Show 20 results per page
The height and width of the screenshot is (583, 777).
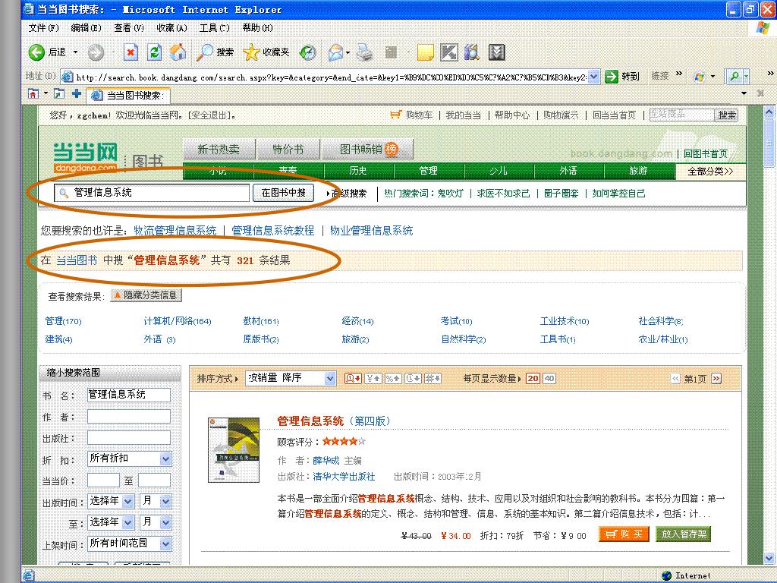coord(533,379)
